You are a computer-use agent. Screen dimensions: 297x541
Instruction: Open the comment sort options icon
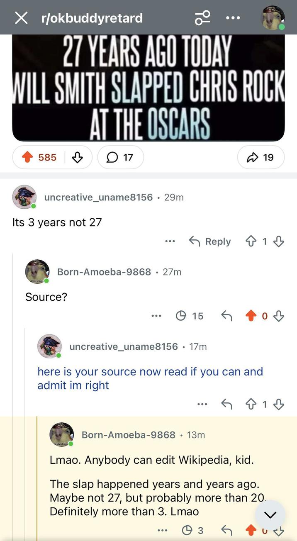click(x=202, y=18)
